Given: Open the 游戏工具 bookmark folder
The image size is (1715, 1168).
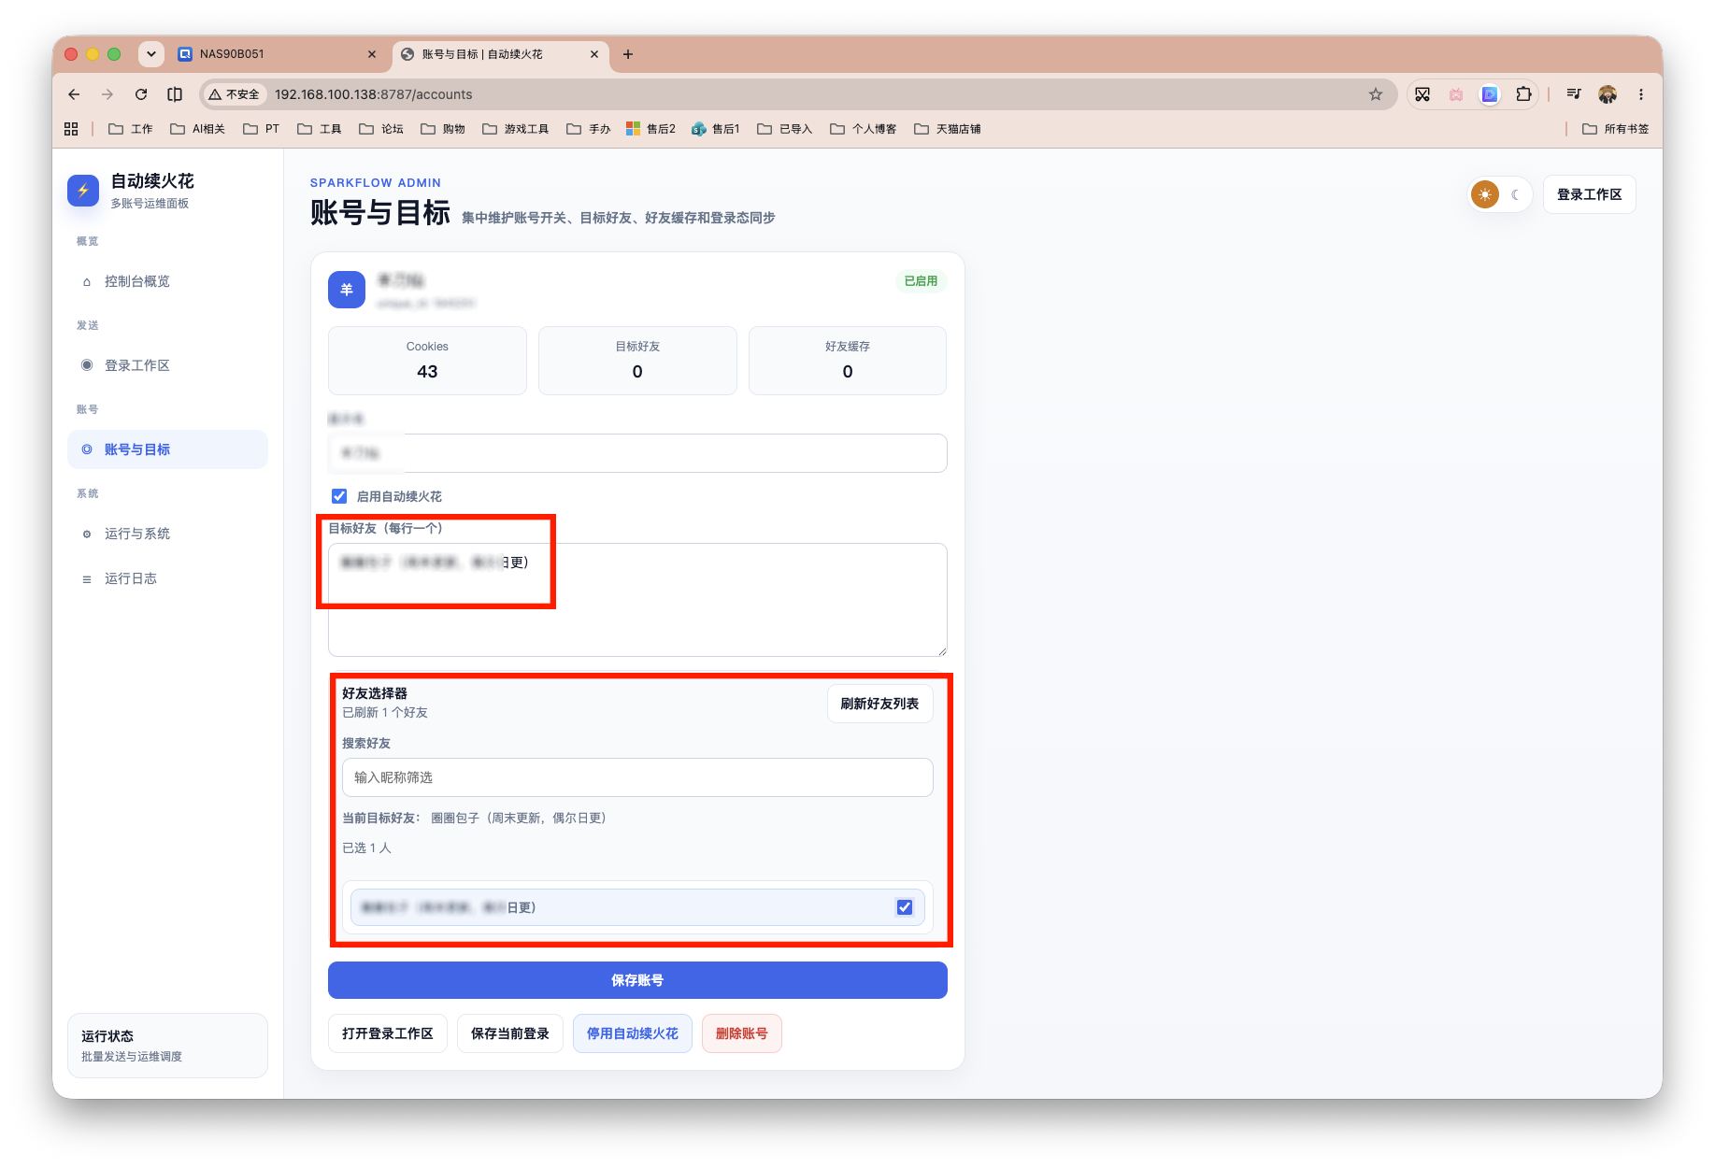Looking at the screenshot, I should (516, 129).
